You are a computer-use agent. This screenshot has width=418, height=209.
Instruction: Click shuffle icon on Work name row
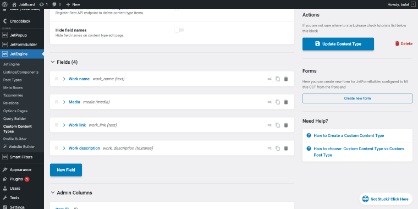coord(269,79)
